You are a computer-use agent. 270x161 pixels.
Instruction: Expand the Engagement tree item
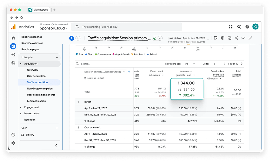21,107
